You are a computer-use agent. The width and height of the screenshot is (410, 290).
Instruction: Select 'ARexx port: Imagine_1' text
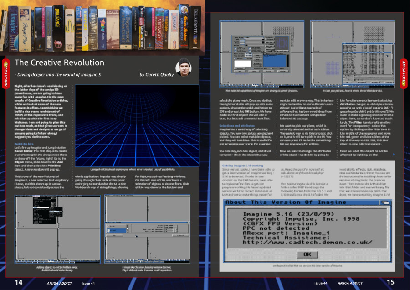(287, 233)
